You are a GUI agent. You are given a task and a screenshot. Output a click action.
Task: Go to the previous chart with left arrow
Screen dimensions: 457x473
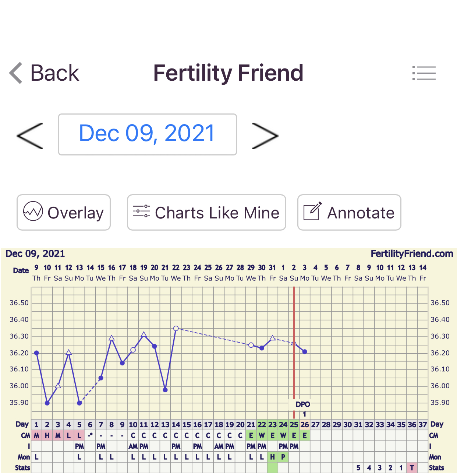point(30,136)
